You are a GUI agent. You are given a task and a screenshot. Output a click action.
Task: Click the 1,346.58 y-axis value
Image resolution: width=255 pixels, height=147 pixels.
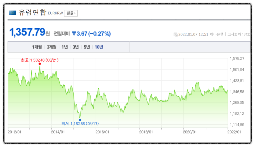(x=237, y=92)
